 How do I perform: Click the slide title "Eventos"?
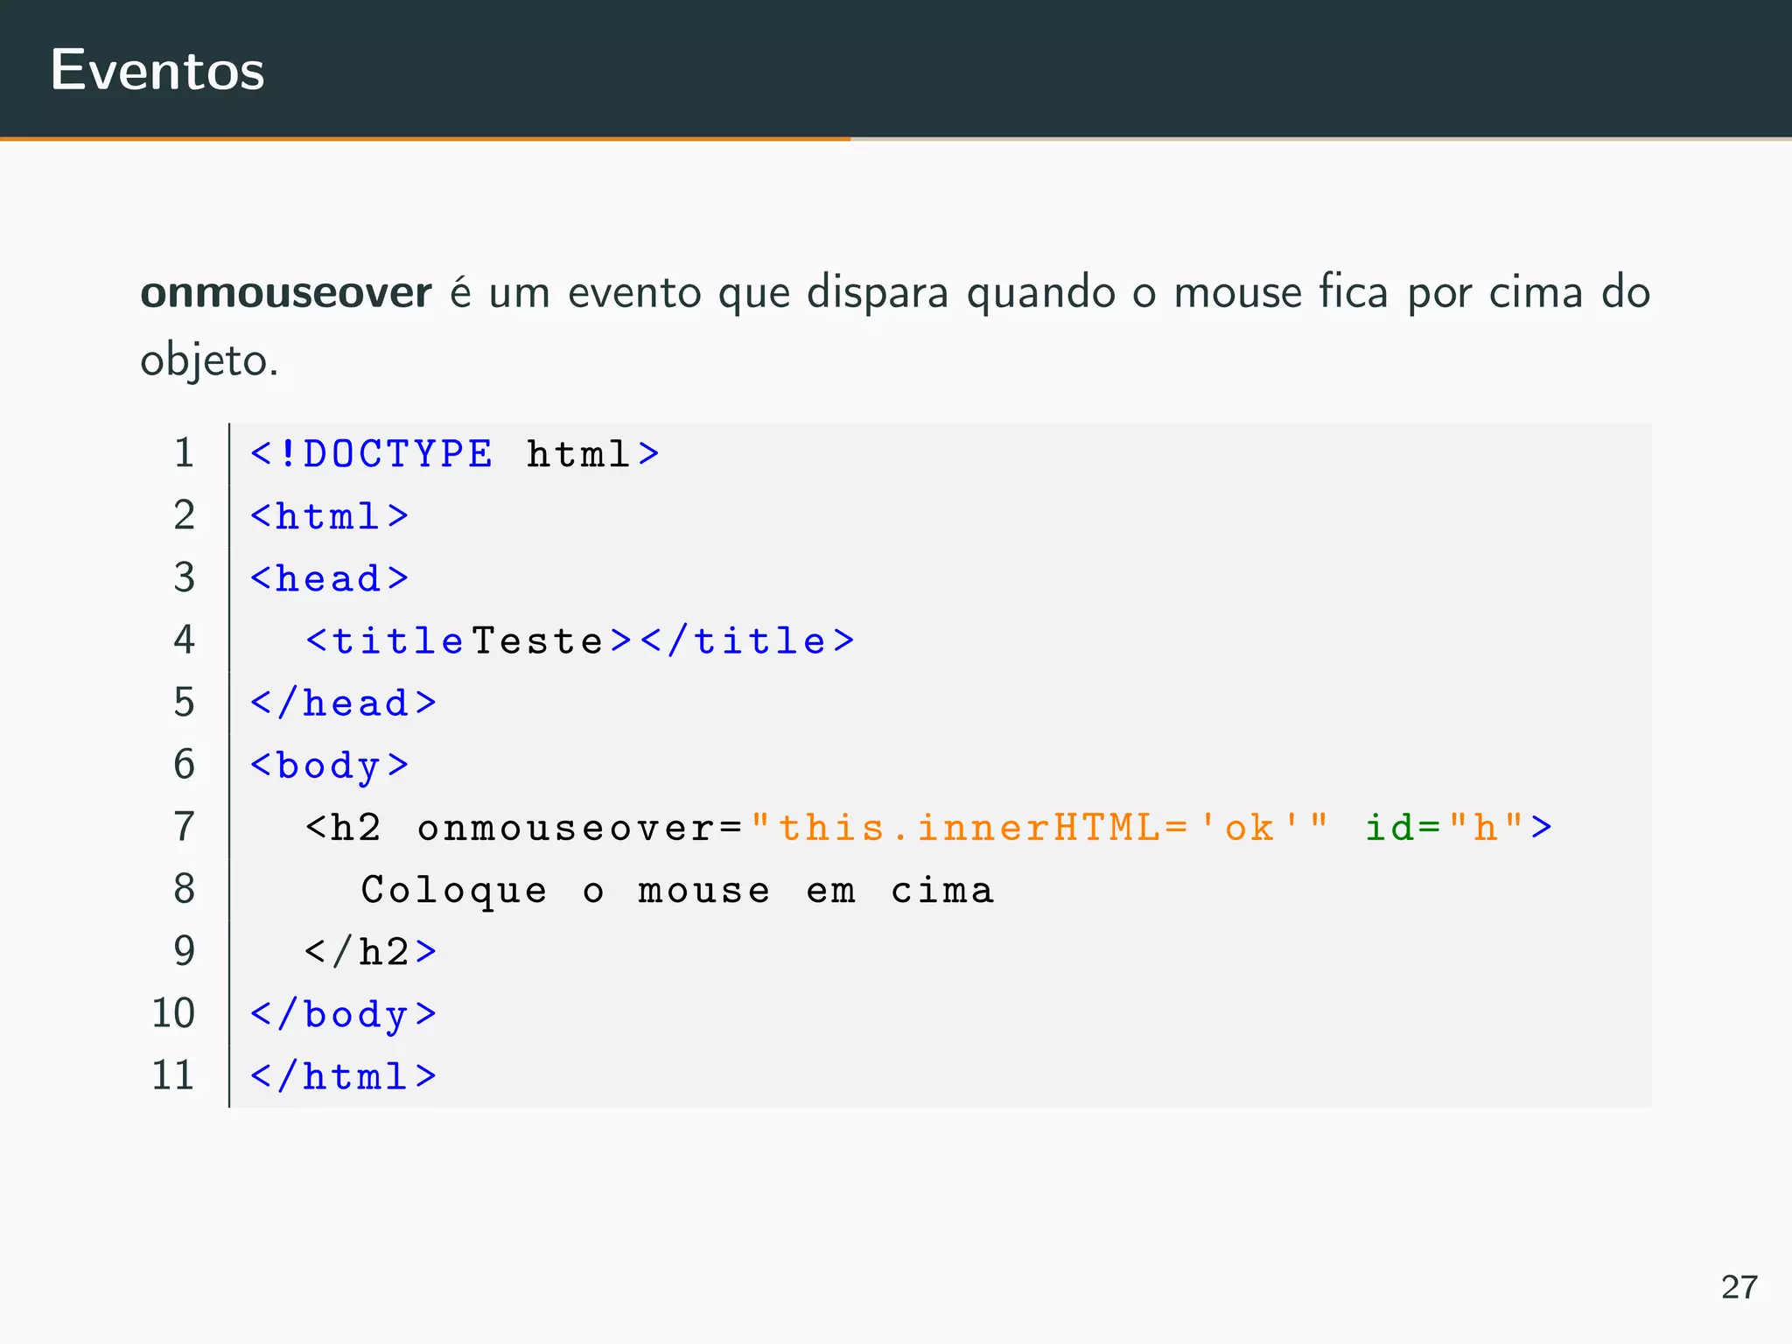pos(157,70)
